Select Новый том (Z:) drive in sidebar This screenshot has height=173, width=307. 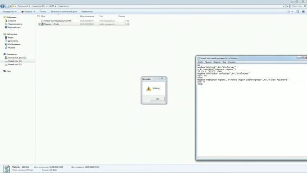pyautogui.click(x=15, y=64)
